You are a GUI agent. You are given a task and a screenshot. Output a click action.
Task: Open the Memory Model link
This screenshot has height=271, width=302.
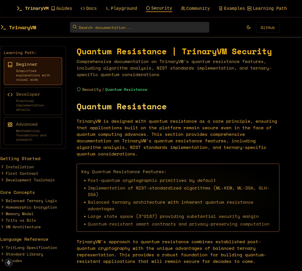click(20, 214)
